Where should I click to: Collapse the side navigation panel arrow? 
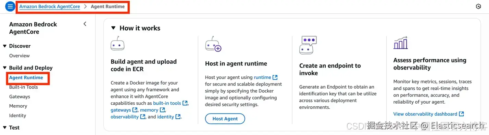click(85, 24)
